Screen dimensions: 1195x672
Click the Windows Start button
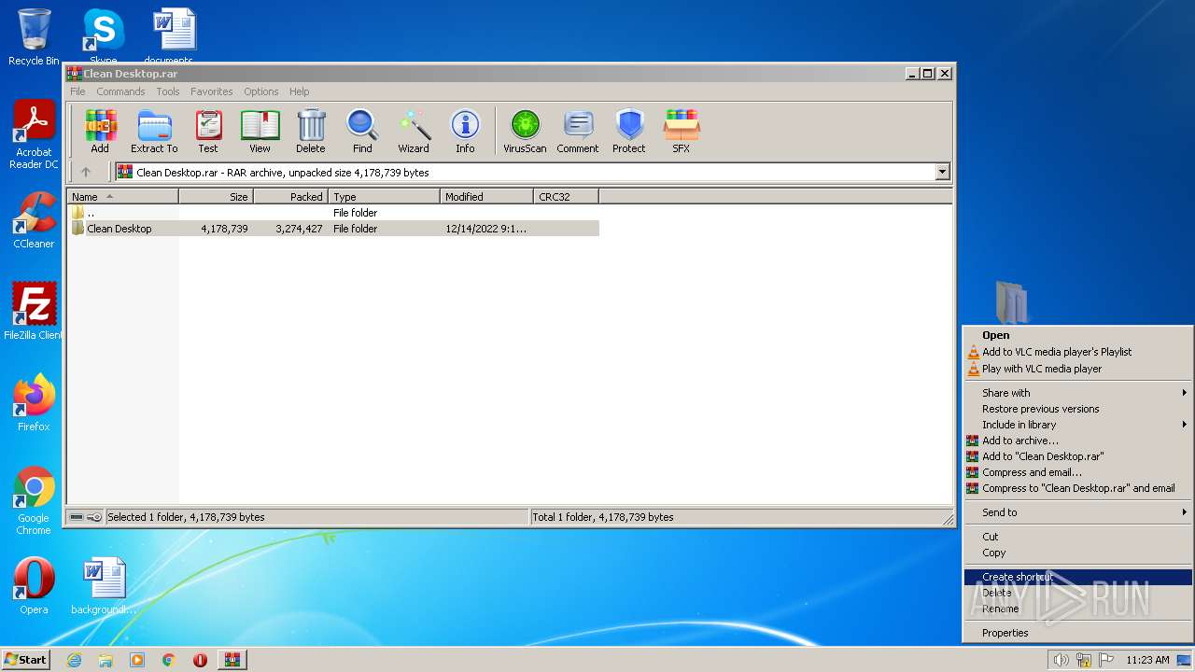click(x=25, y=659)
